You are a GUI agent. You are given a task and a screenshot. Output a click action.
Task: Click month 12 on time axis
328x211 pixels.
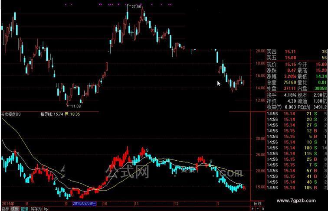tap(176, 204)
